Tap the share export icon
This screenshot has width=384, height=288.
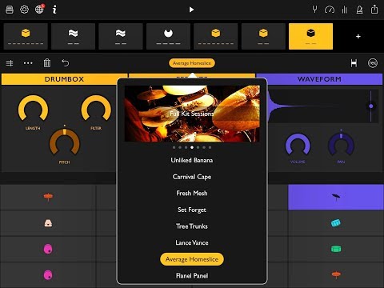pos(374,10)
